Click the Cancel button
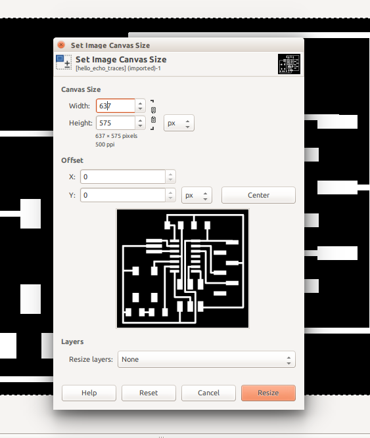 (208, 393)
